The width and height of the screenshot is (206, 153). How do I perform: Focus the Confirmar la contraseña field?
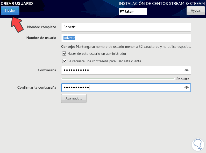pos(122,88)
